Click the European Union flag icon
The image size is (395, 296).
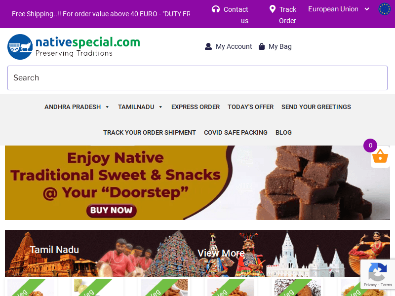click(385, 9)
